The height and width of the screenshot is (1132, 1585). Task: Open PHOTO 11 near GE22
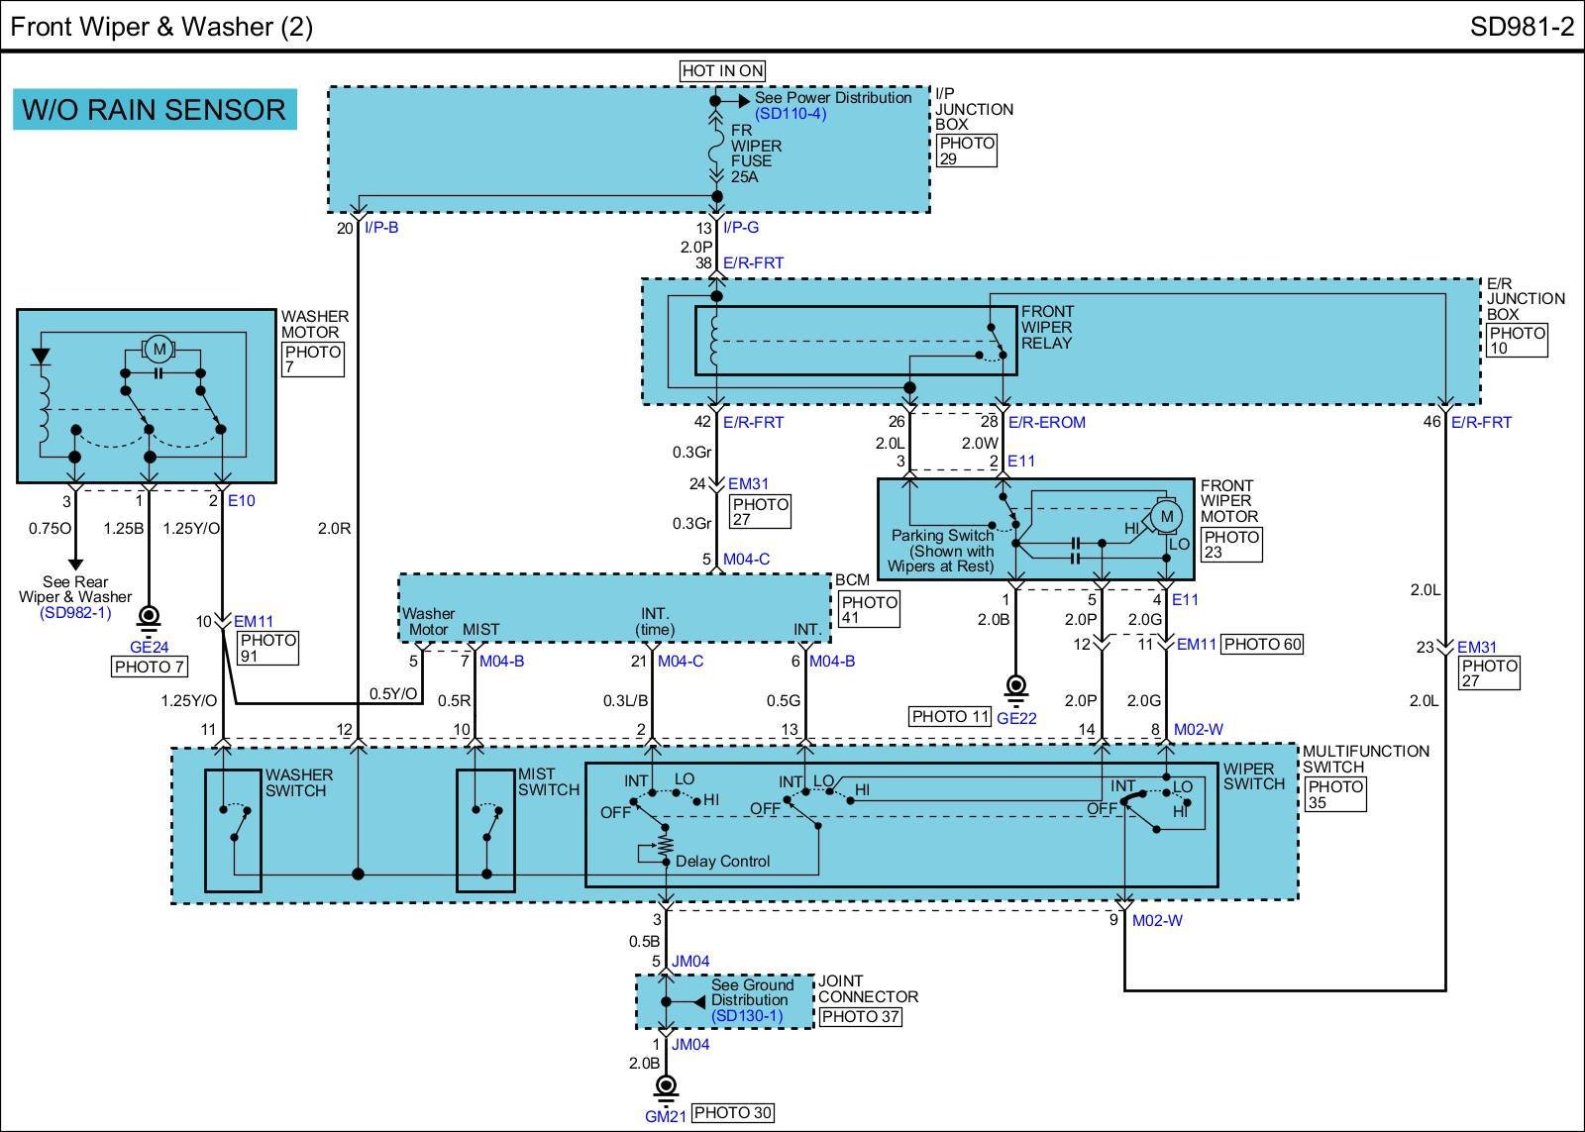click(x=950, y=716)
